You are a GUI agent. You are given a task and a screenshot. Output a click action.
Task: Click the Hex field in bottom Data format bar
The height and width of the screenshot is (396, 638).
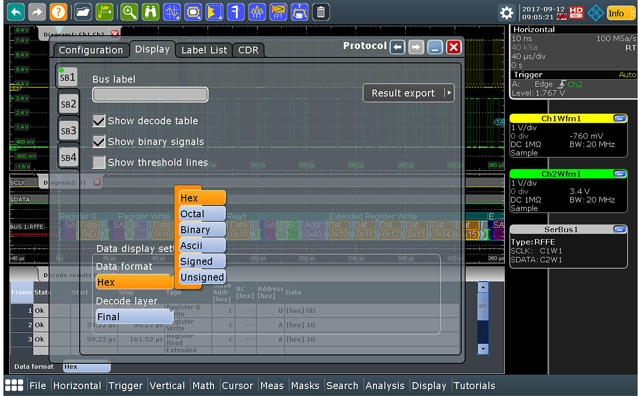click(x=87, y=367)
